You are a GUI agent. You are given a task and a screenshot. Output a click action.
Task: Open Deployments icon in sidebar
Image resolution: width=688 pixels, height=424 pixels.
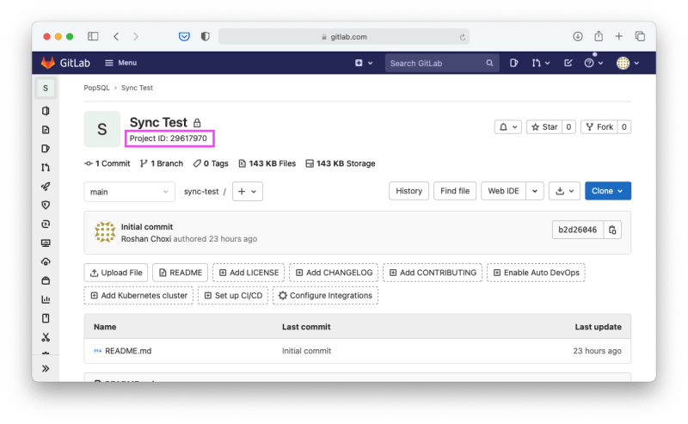[46, 224]
